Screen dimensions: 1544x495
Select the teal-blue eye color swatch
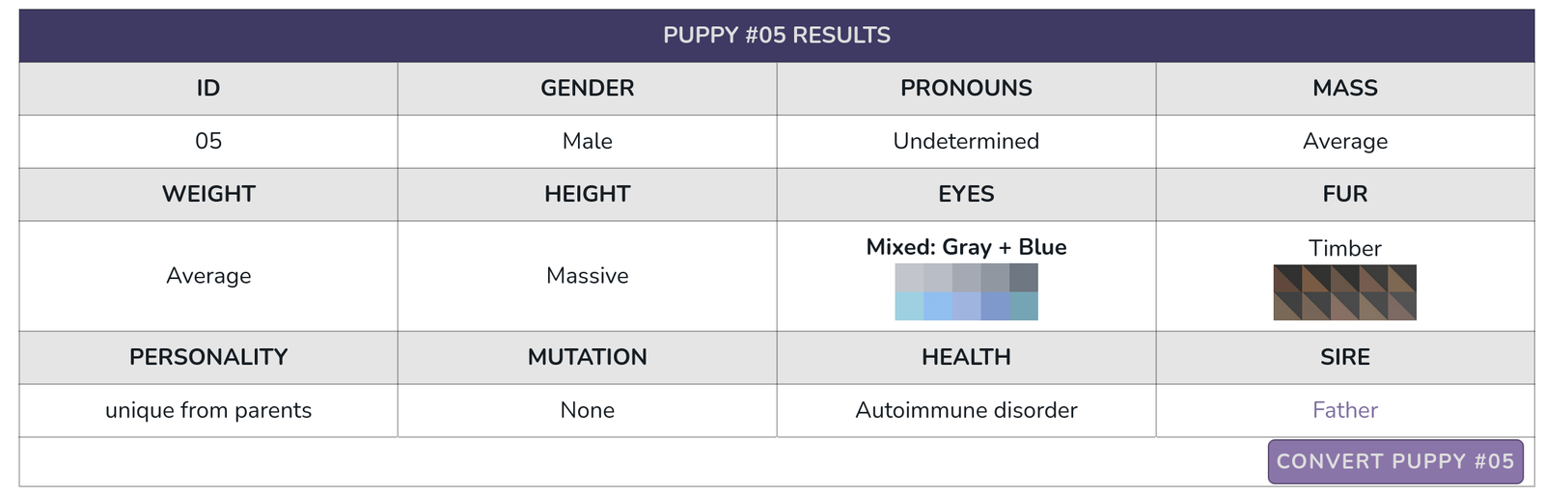tap(1024, 306)
